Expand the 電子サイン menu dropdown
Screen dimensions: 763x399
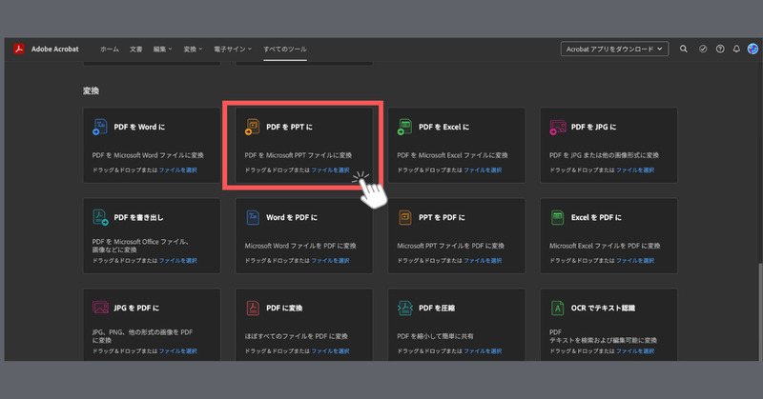coord(233,50)
